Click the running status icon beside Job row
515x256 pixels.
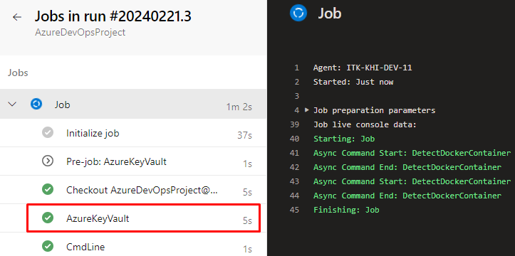tap(36, 105)
